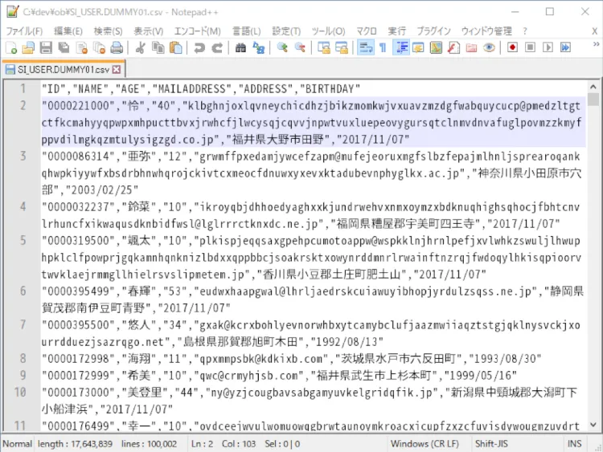This screenshot has height=452, width=603.
Task: Close document with menu bar X
Action: pyautogui.click(x=594, y=31)
